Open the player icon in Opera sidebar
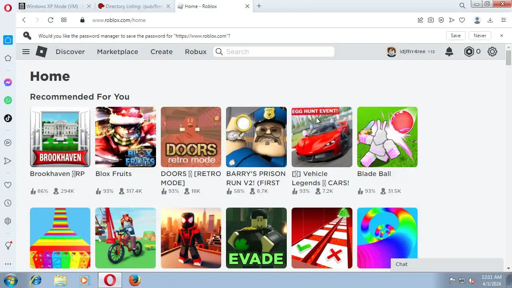 pos(8,142)
